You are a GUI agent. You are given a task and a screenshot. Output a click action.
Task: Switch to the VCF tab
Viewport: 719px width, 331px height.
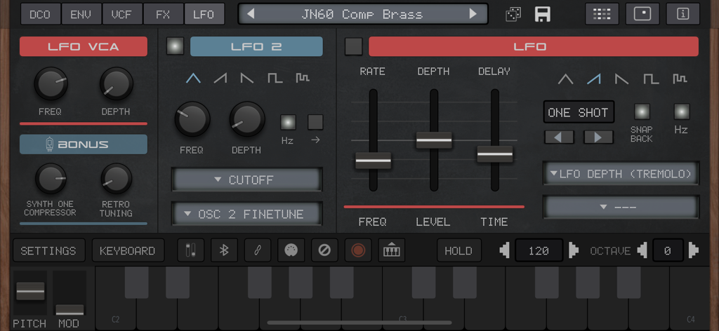[122, 14]
